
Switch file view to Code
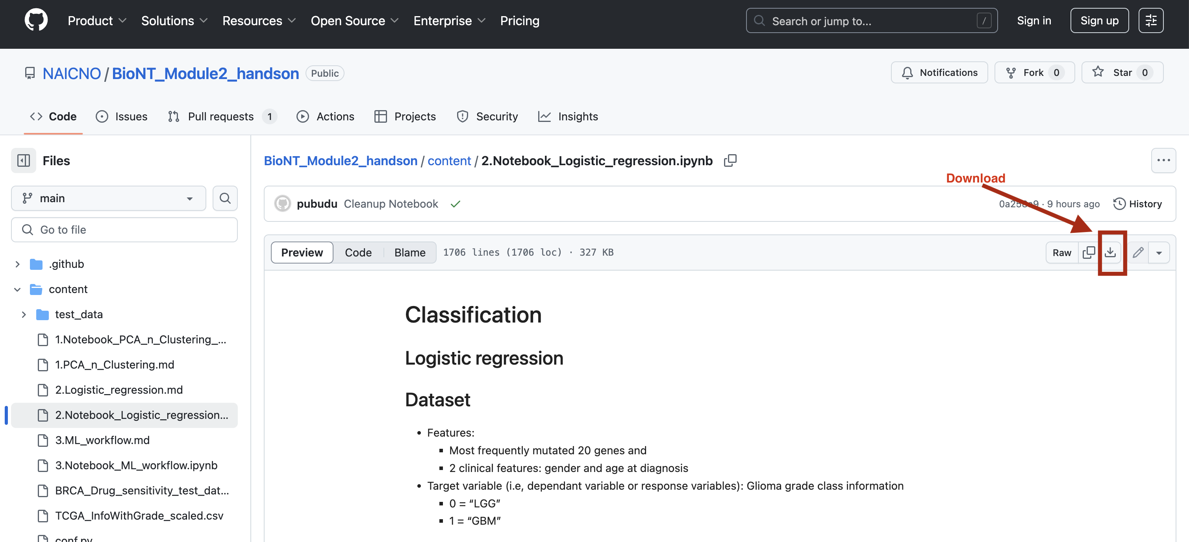pyautogui.click(x=358, y=253)
